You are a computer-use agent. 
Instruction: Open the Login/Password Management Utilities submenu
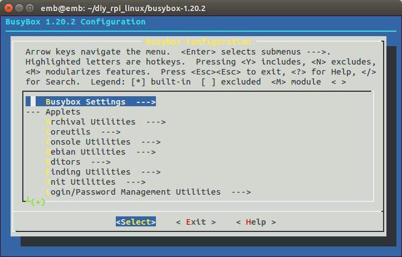[148, 192]
